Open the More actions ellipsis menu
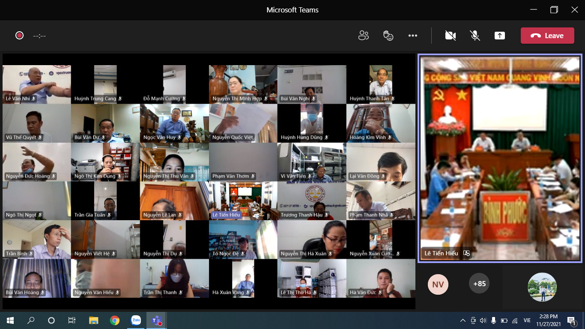This screenshot has height=329, width=585. point(413,36)
